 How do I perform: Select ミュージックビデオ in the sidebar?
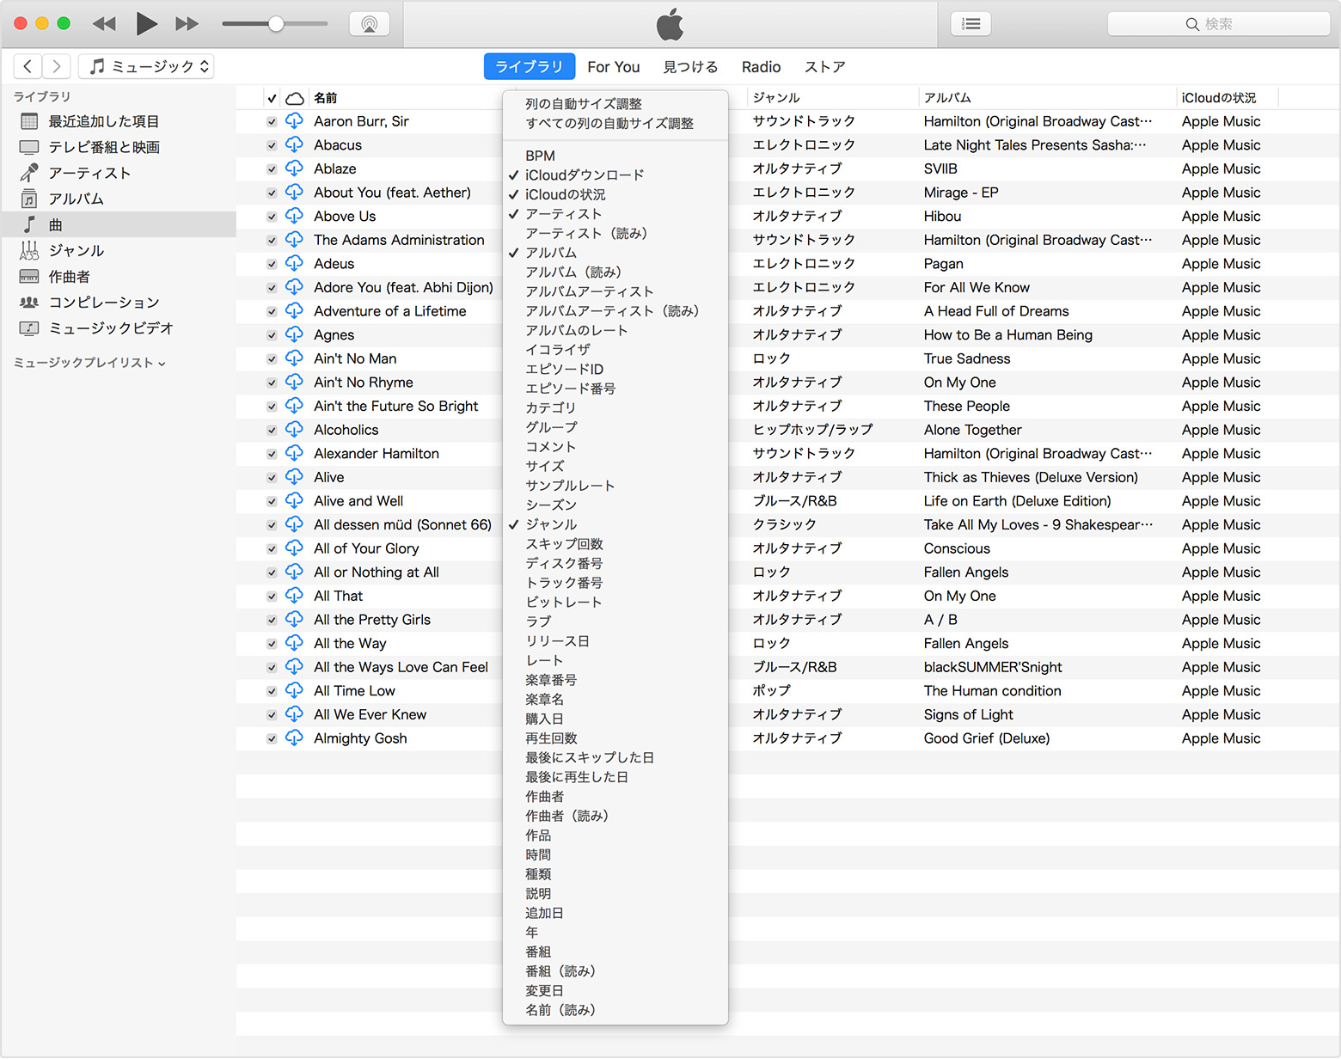tap(111, 327)
